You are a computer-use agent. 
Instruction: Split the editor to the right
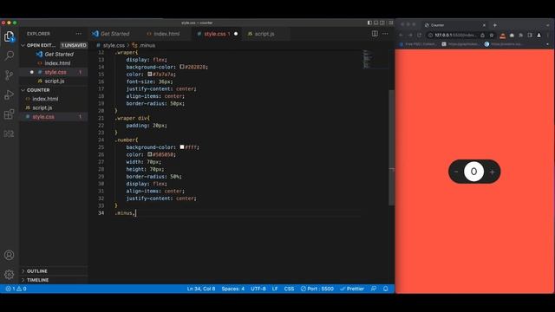[375, 34]
